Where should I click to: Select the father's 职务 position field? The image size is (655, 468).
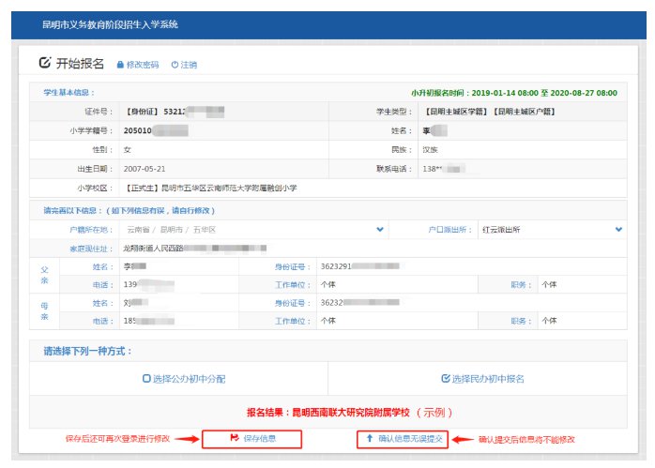pyautogui.click(x=579, y=283)
